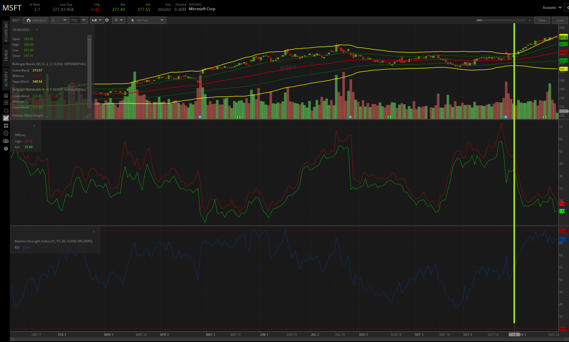569x342 pixels.
Task: Click the Volume value 9.36M
Action: point(180,9)
